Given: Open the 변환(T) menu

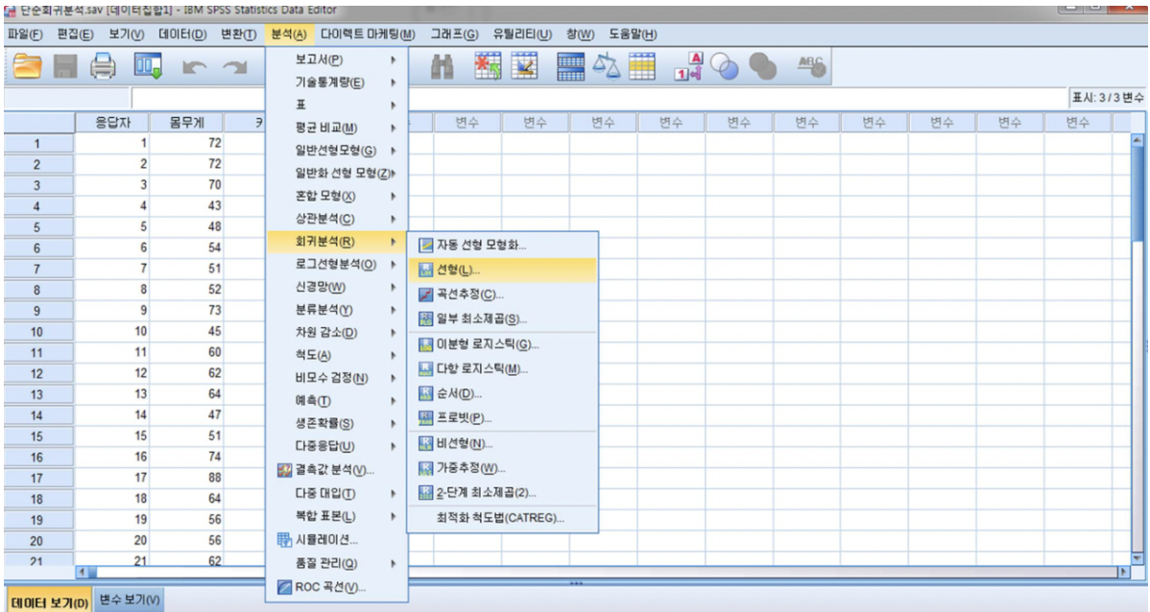Looking at the screenshot, I should 238,35.
